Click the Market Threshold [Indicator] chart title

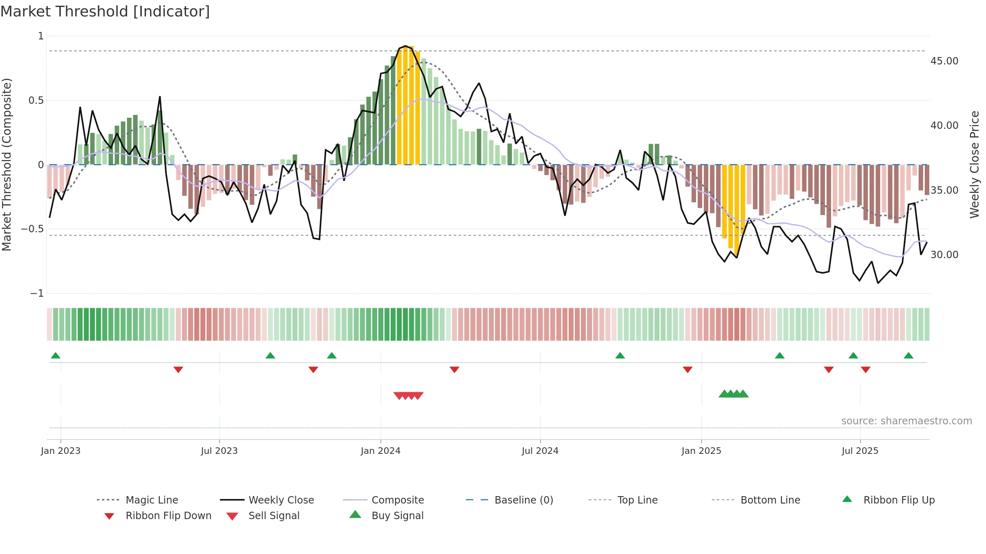point(105,11)
